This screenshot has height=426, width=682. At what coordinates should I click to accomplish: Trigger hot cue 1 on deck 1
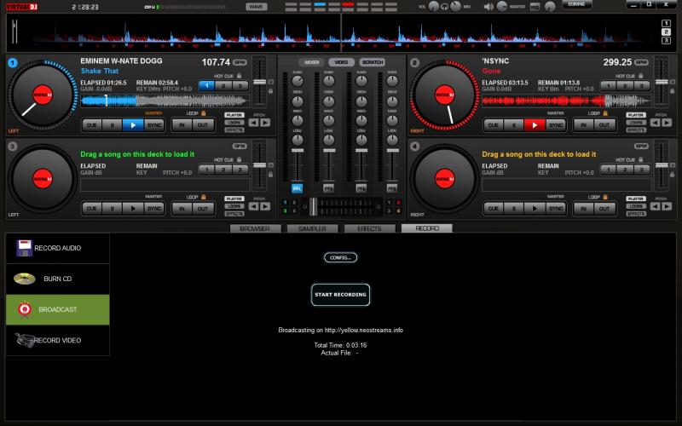[x=207, y=86]
